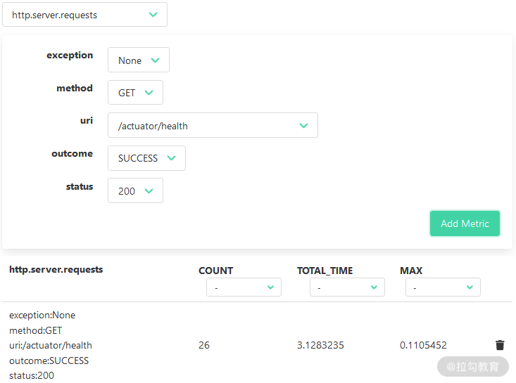This screenshot has width=516, height=383.
Task: Click the max value 0.1105452
Action: (x=423, y=345)
